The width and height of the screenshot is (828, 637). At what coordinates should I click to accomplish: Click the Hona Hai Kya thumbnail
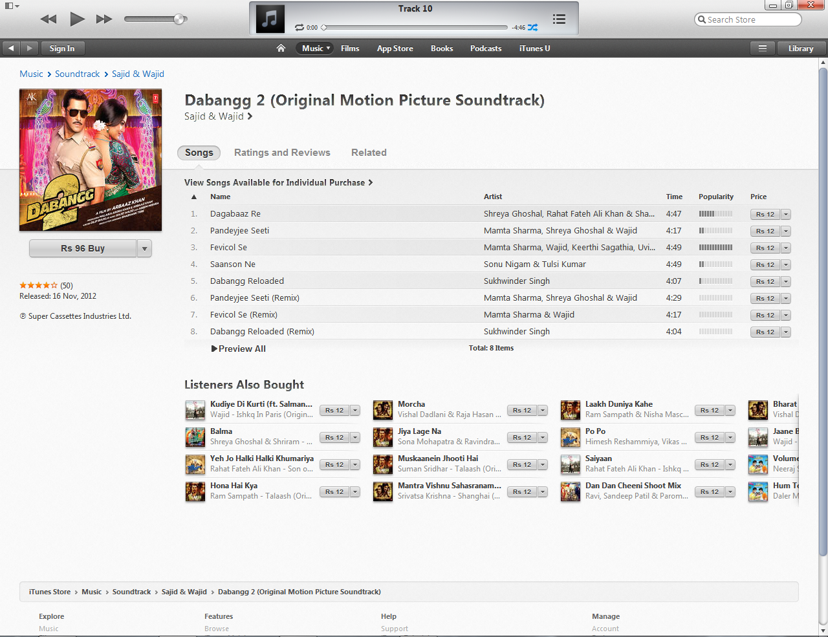[x=195, y=491]
